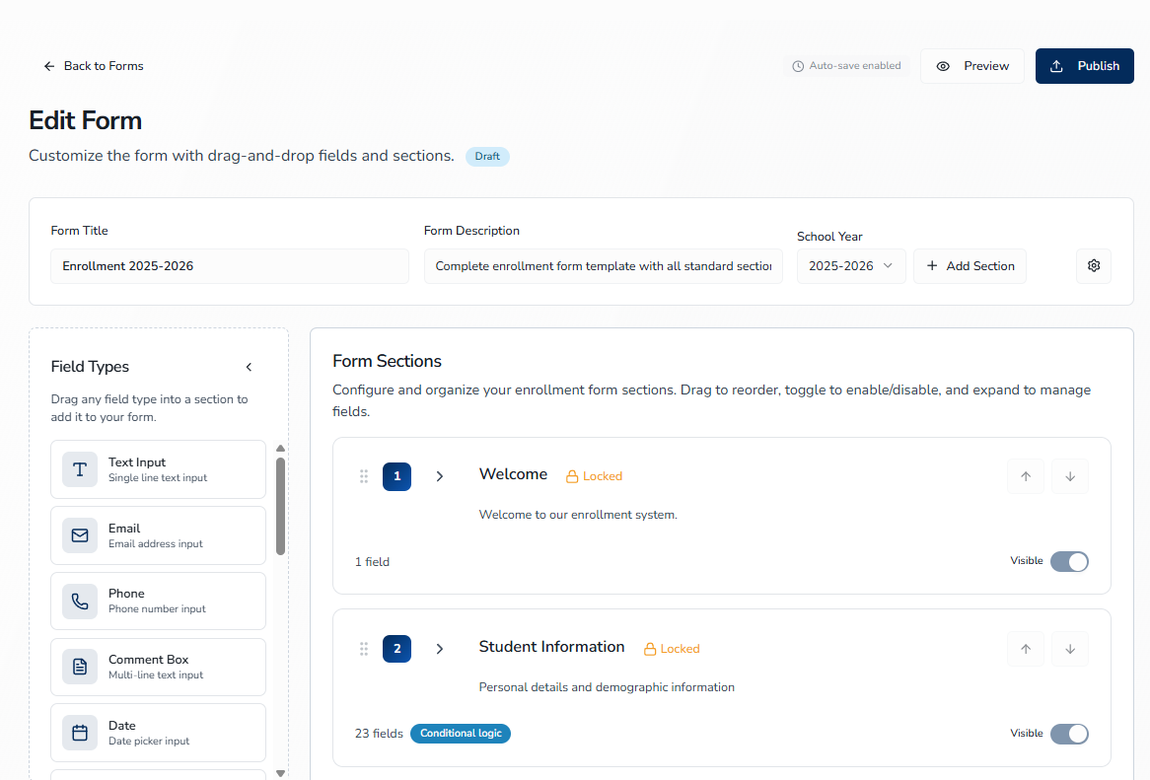Image resolution: width=1150 pixels, height=780 pixels.
Task: Expand the Student Information section
Action: coord(439,649)
